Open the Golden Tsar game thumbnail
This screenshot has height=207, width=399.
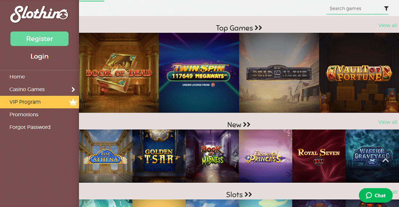point(159,156)
